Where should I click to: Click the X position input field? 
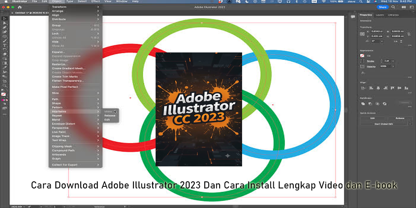[x=377, y=31]
